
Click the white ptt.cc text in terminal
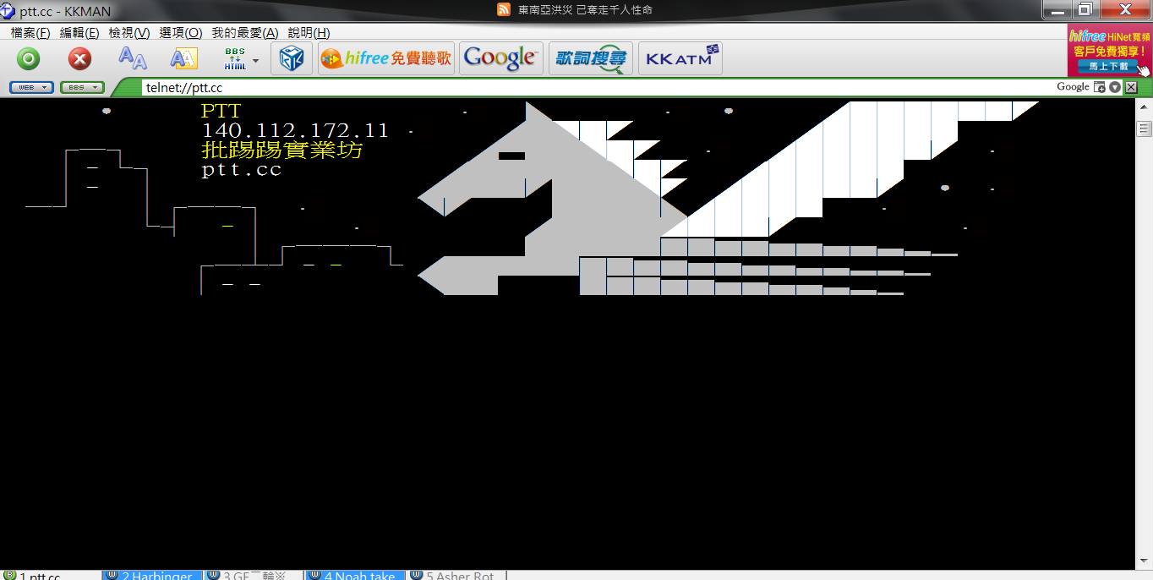pyautogui.click(x=242, y=169)
